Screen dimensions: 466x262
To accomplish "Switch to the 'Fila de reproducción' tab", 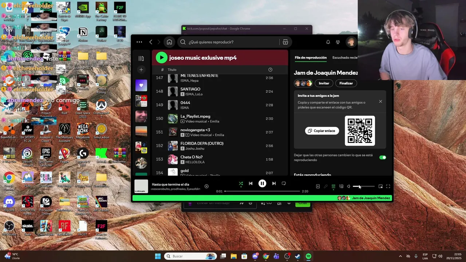I will 311,57.
